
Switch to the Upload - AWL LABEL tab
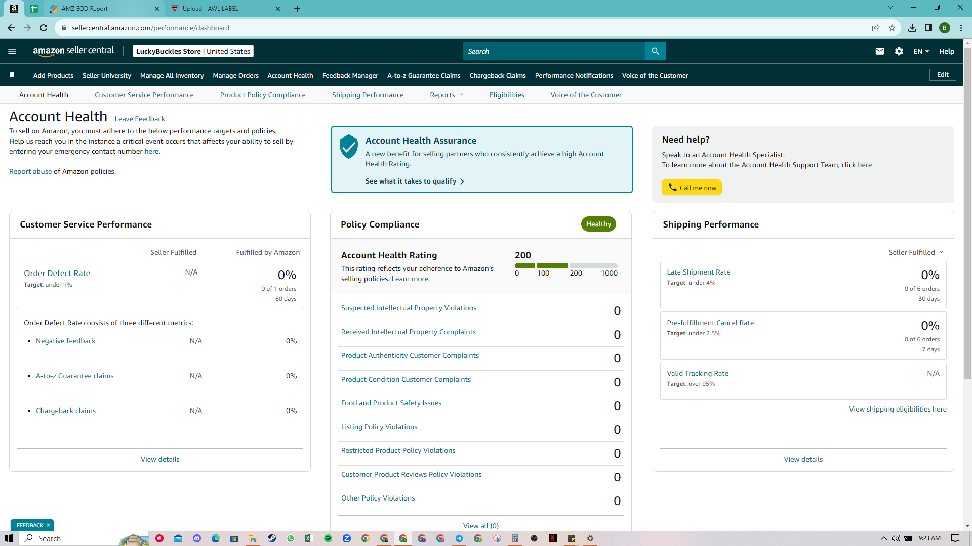pyautogui.click(x=225, y=9)
